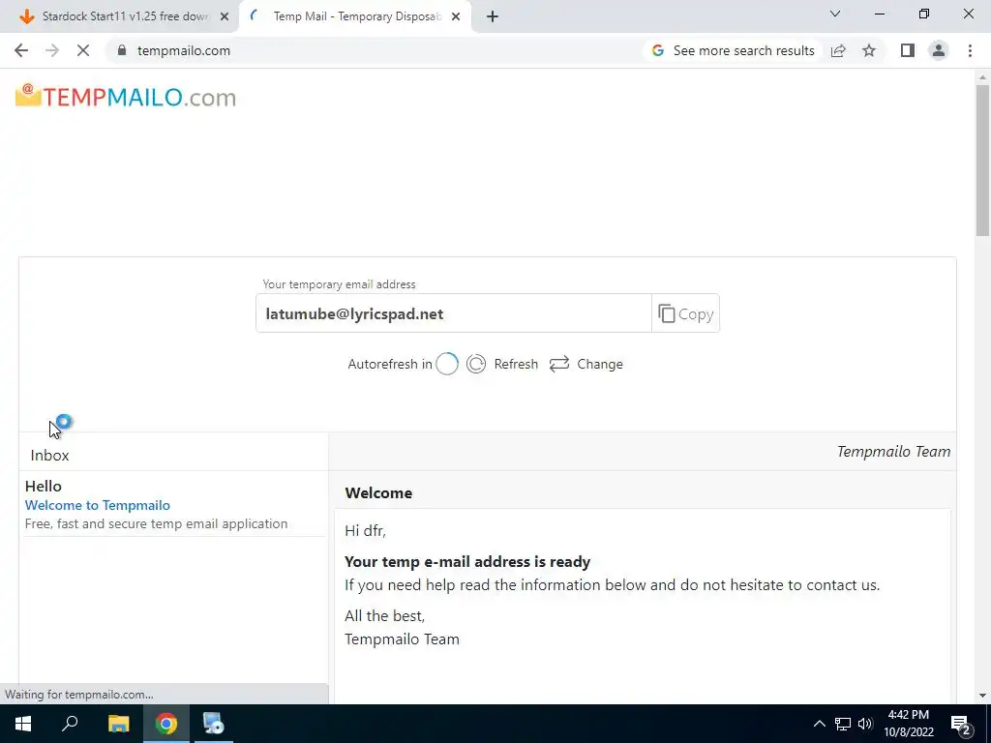
Task: Open a new browser tab
Action: coord(493,17)
